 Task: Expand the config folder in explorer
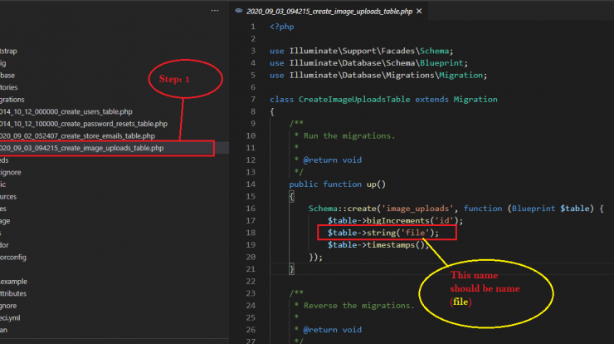(x=3, y=63)
